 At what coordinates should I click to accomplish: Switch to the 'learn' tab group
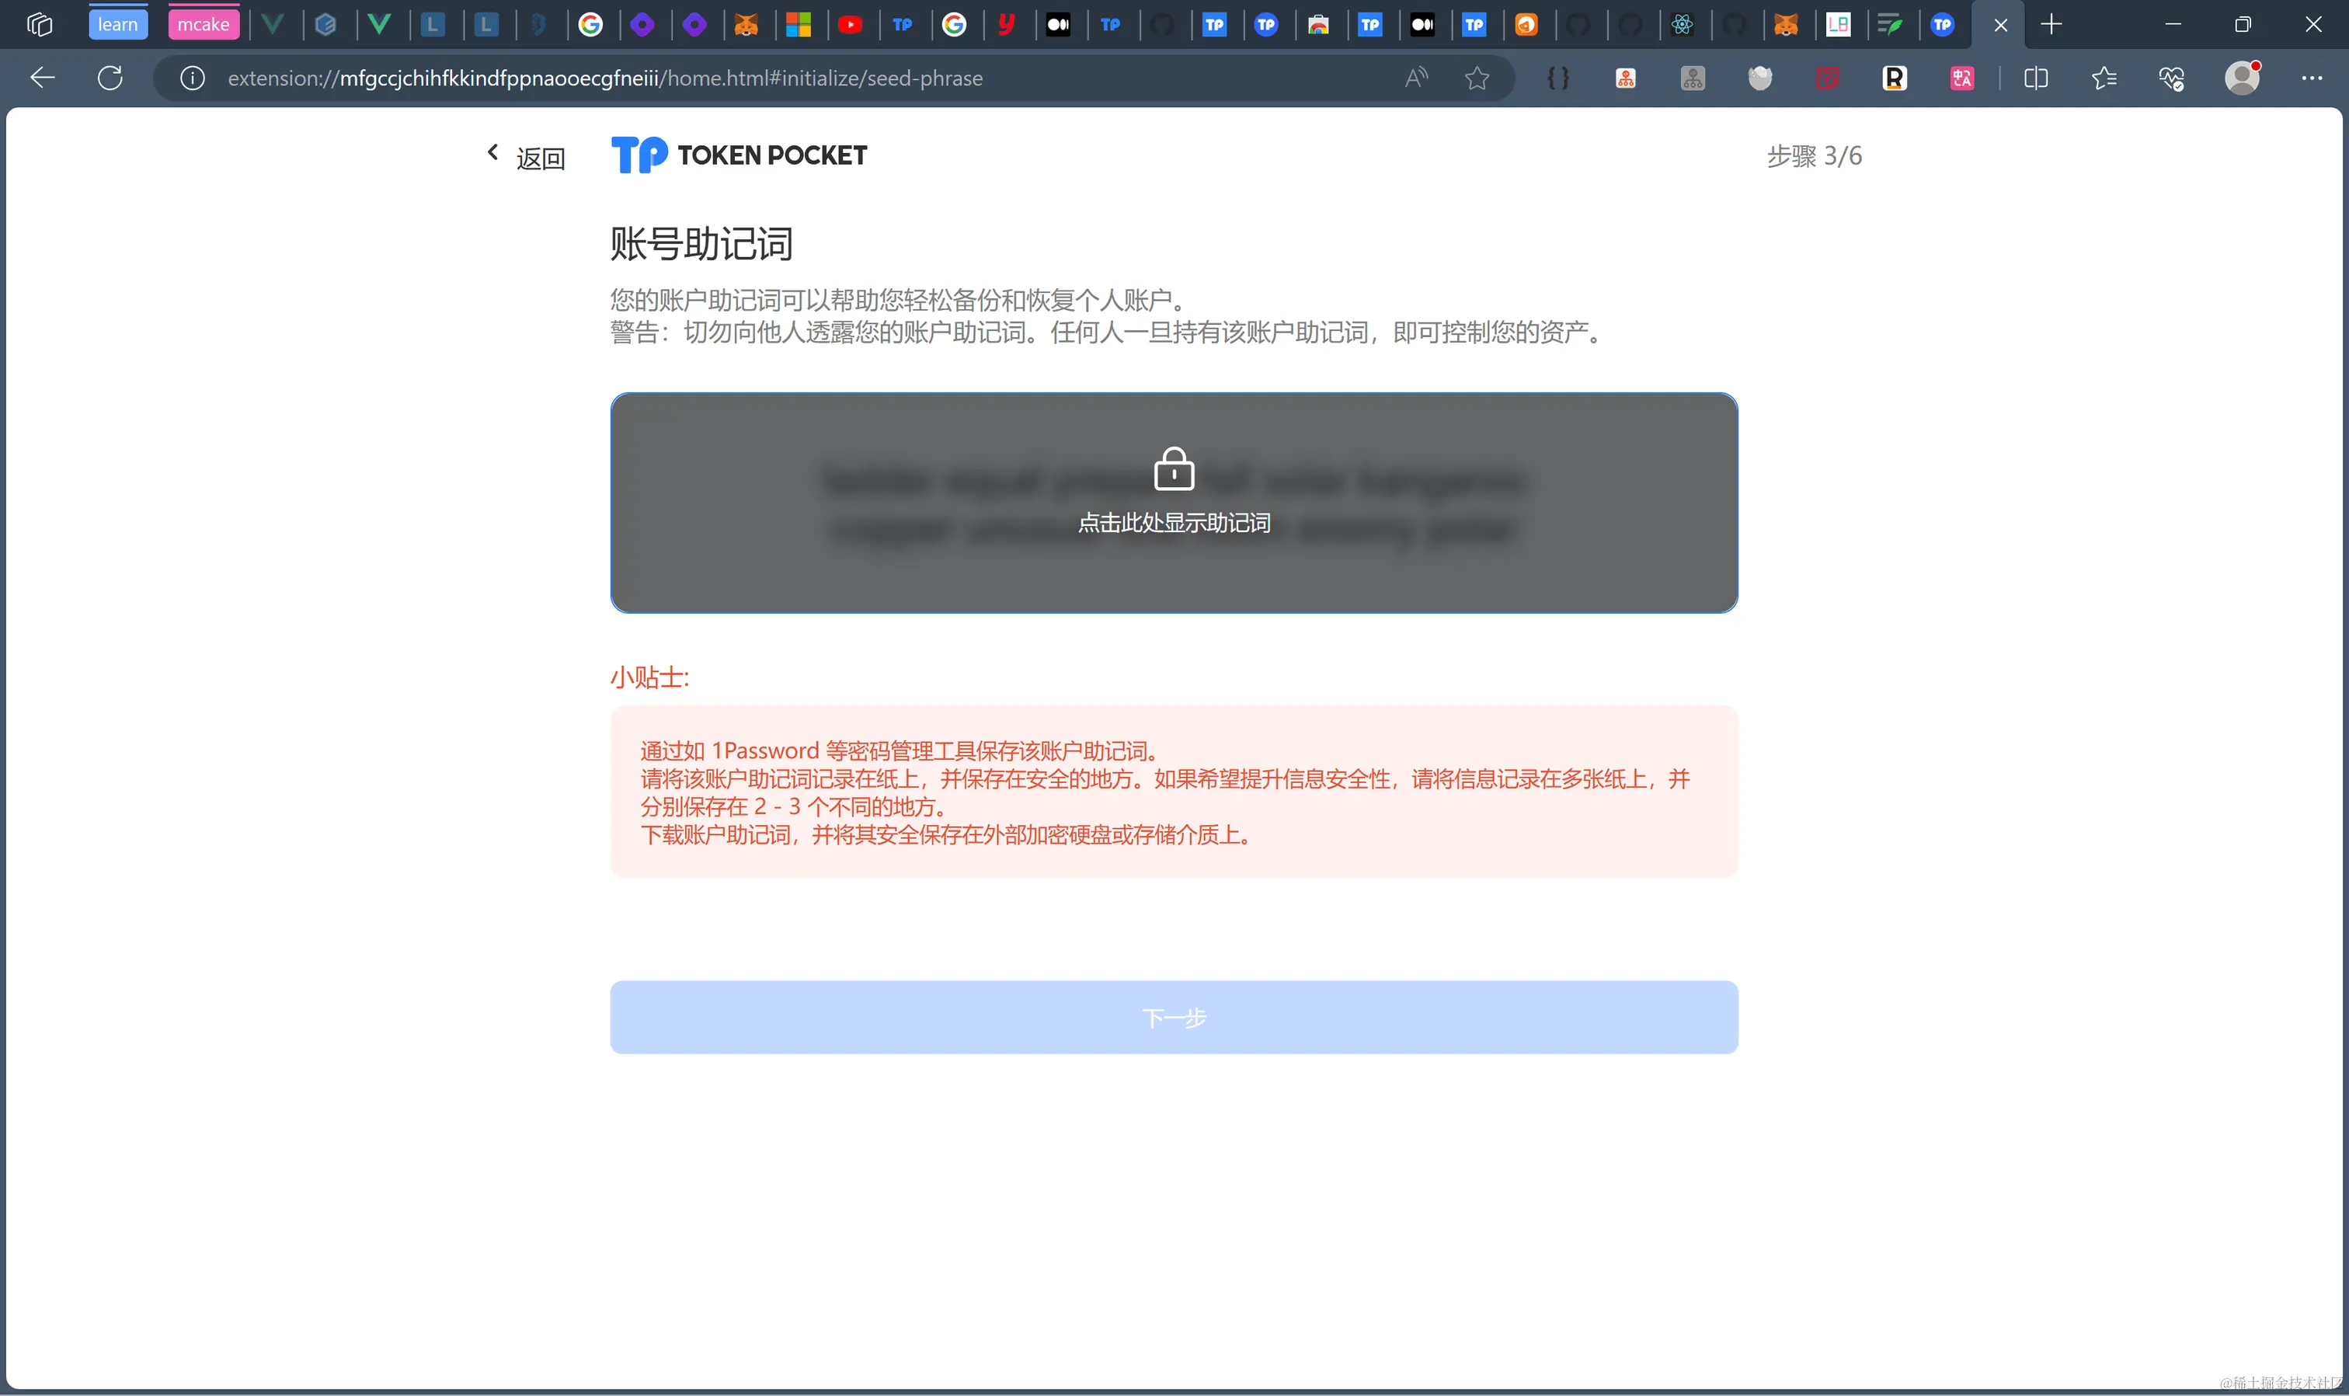click(117, 24)
